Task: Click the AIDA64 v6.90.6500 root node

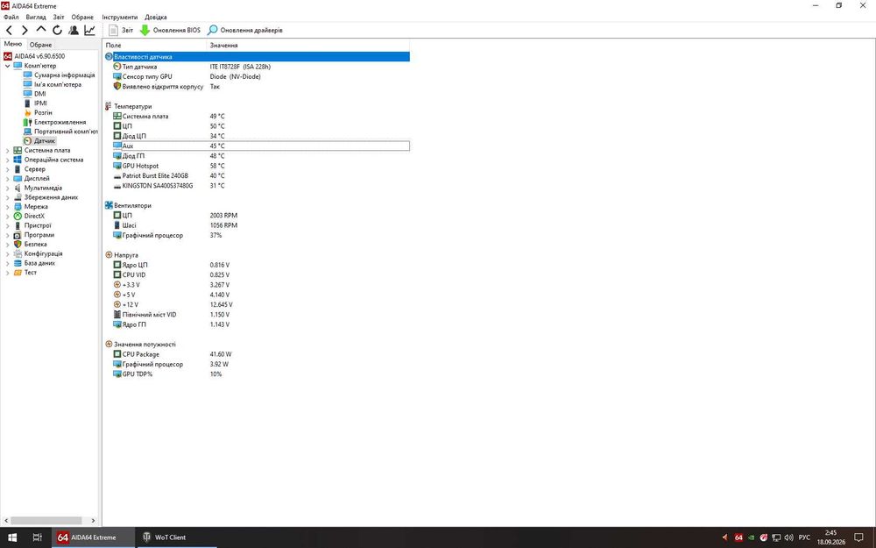Action: (34, 56)
